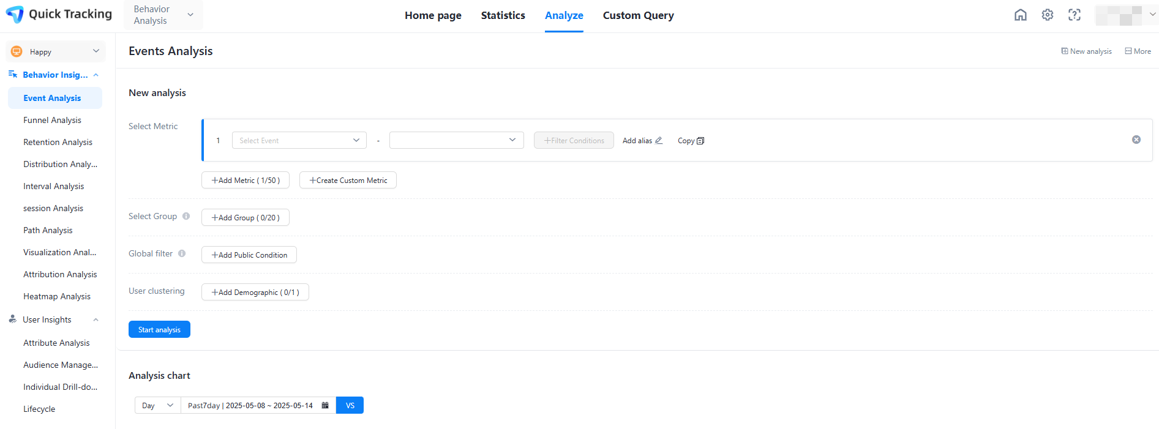This screenshot has height=429, width=1159.
Task: Click the Quick Tracking logo icon
Action: click(x=15, y=14)
